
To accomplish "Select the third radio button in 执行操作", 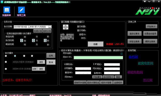I will tap(24, 56).
